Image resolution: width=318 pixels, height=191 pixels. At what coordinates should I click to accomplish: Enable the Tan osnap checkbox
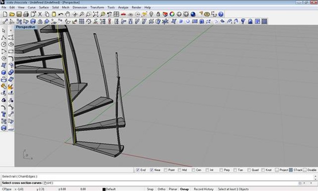pos(235,170)
